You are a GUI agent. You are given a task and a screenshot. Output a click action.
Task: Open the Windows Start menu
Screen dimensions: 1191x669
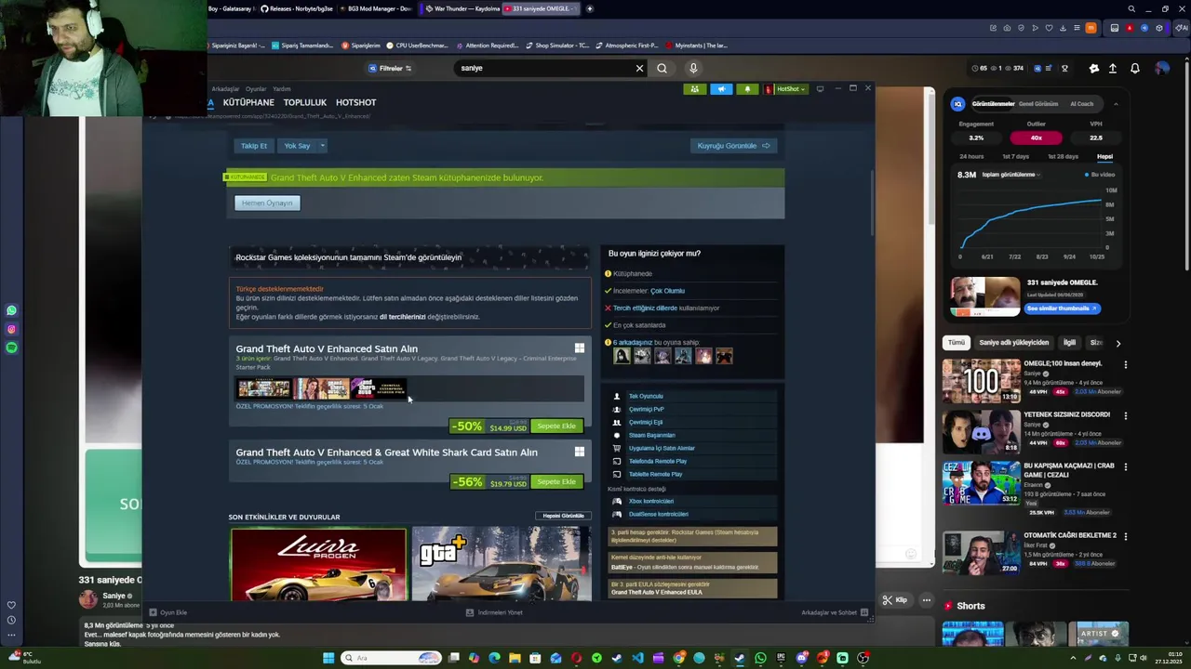[x=328, y=658]
